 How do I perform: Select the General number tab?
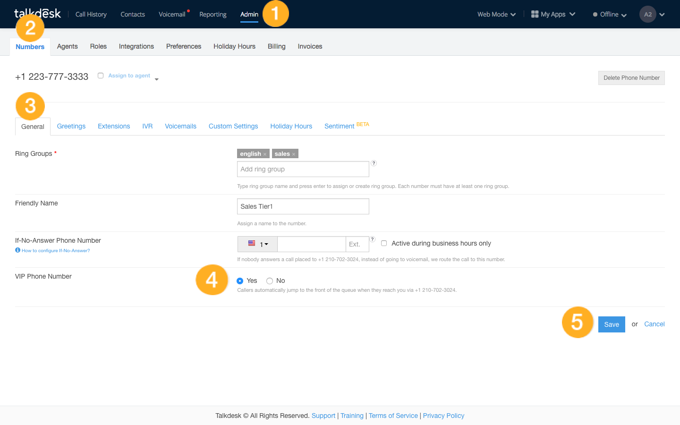(x=33, y=127)
